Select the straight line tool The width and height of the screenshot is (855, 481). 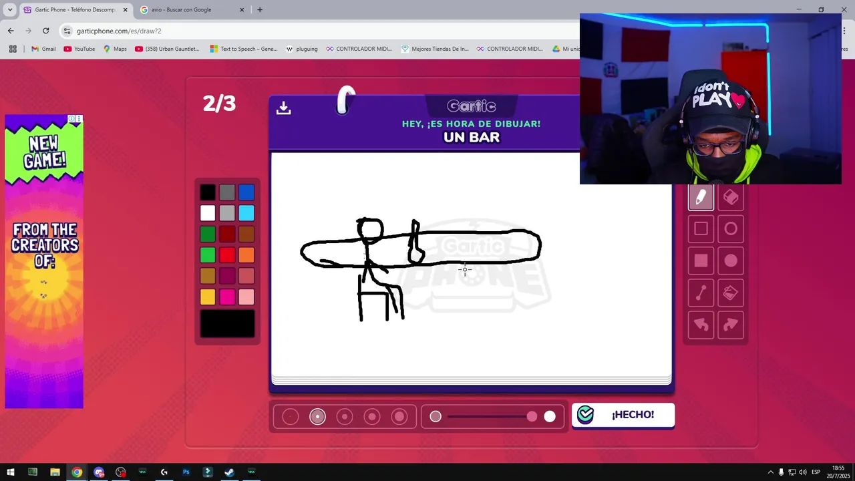[701, 293]
